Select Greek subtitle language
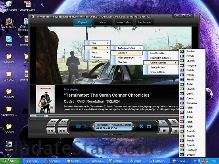219x164 pixels. click(x=192, y=93)
